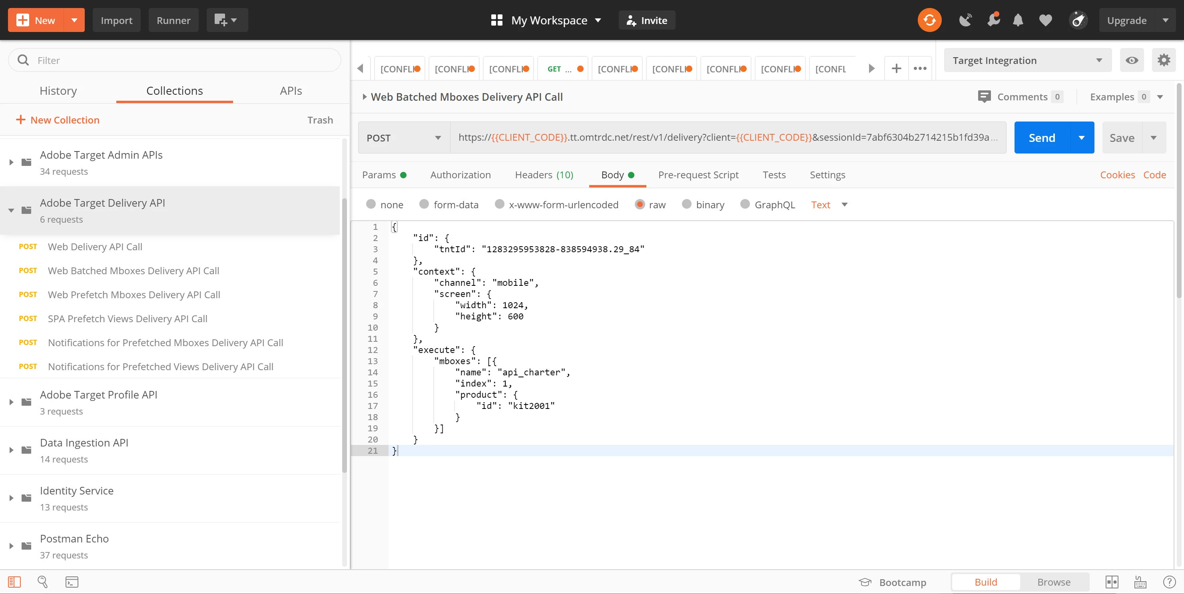This screenshot has height=594, width=1184.
Task: Open manage environments gear icon
Action: 1163,60
